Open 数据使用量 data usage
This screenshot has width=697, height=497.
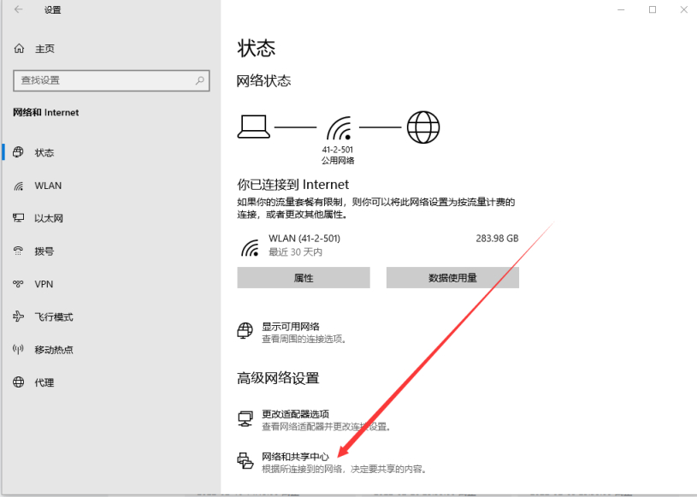(x=452, y=277)
